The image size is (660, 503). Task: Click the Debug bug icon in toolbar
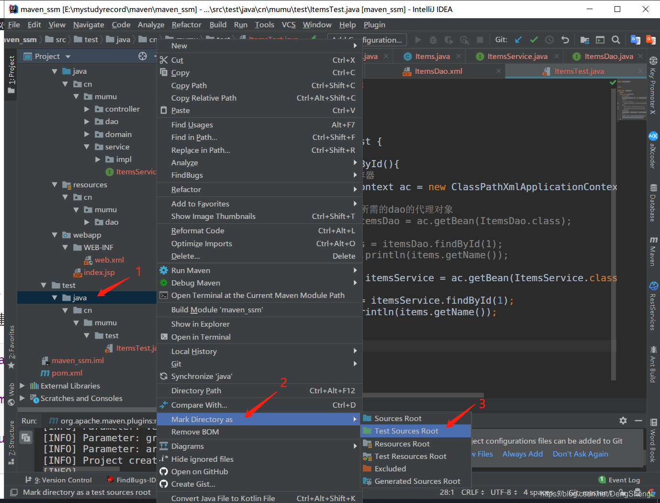(433, 40)
